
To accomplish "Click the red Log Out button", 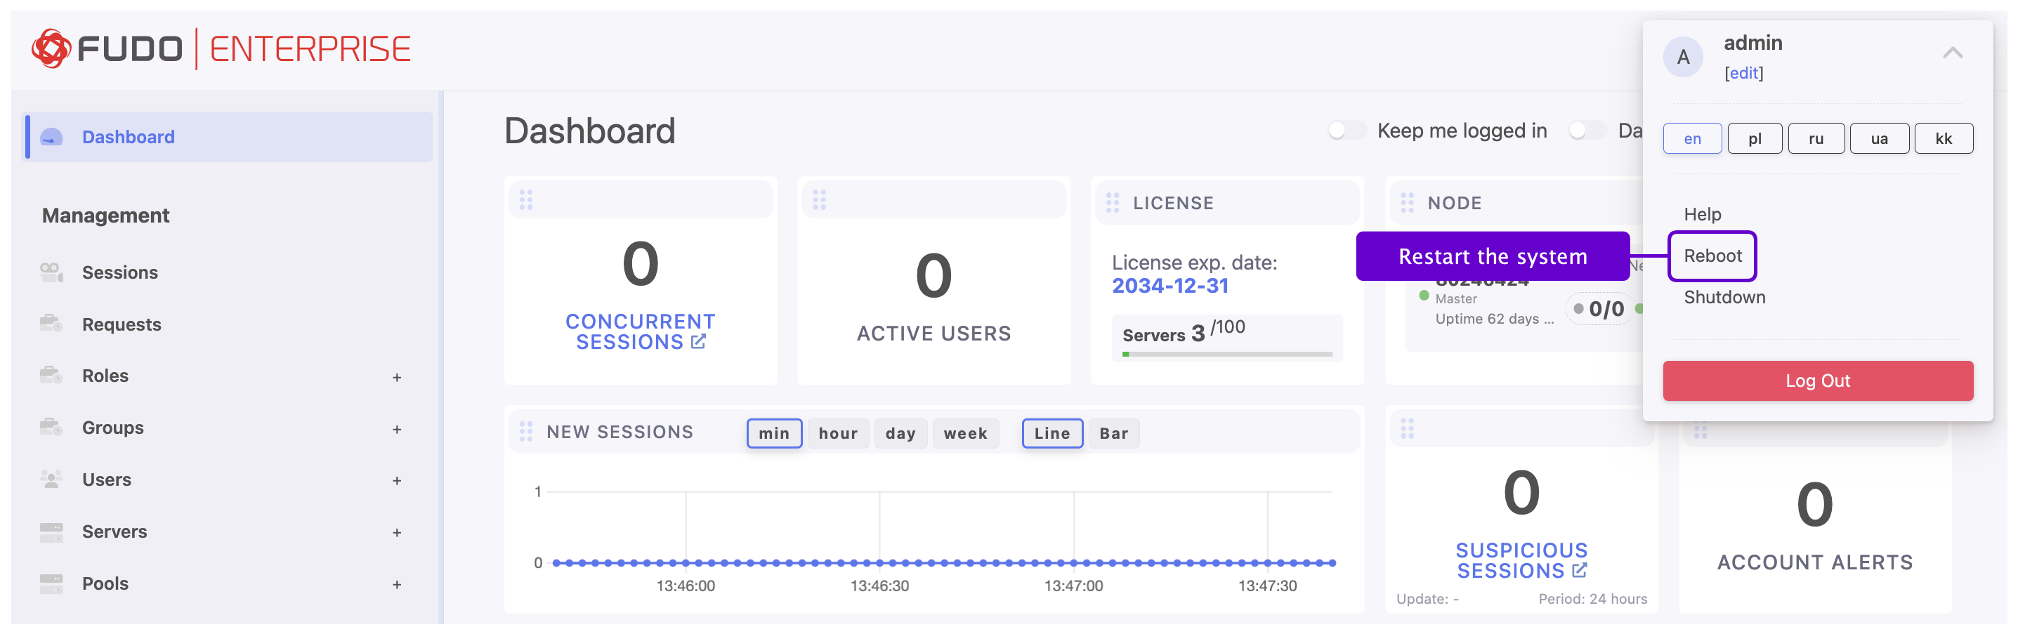I will click(1817, 381).
